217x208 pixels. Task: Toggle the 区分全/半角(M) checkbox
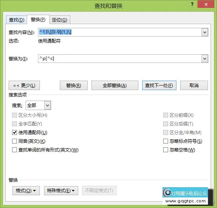(x=165, y=132)
